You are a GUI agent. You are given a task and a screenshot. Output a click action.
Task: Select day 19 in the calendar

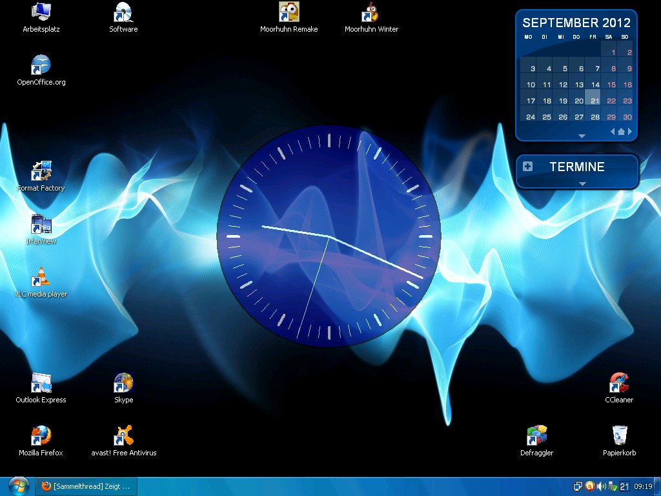pos(561,98)
